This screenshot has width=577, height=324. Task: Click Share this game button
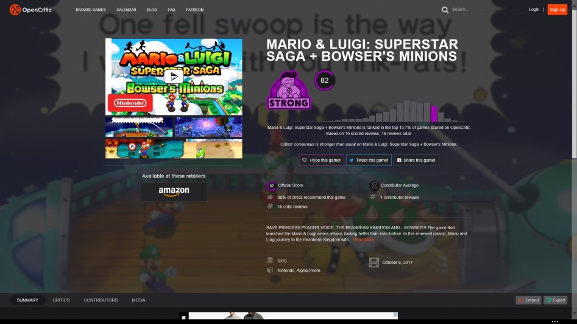(x=416, y=160)
